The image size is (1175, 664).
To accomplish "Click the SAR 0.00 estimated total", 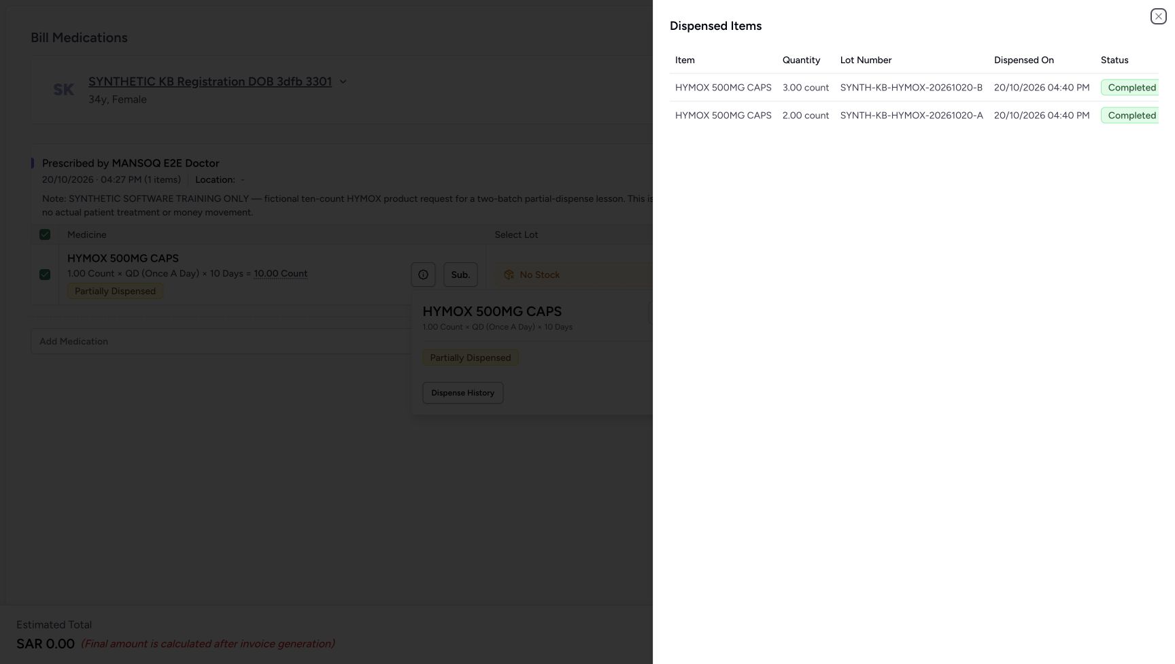I will tap(46, 644).
